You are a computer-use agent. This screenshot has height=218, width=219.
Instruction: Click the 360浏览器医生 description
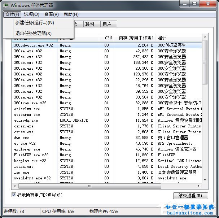tap(172, 45)
